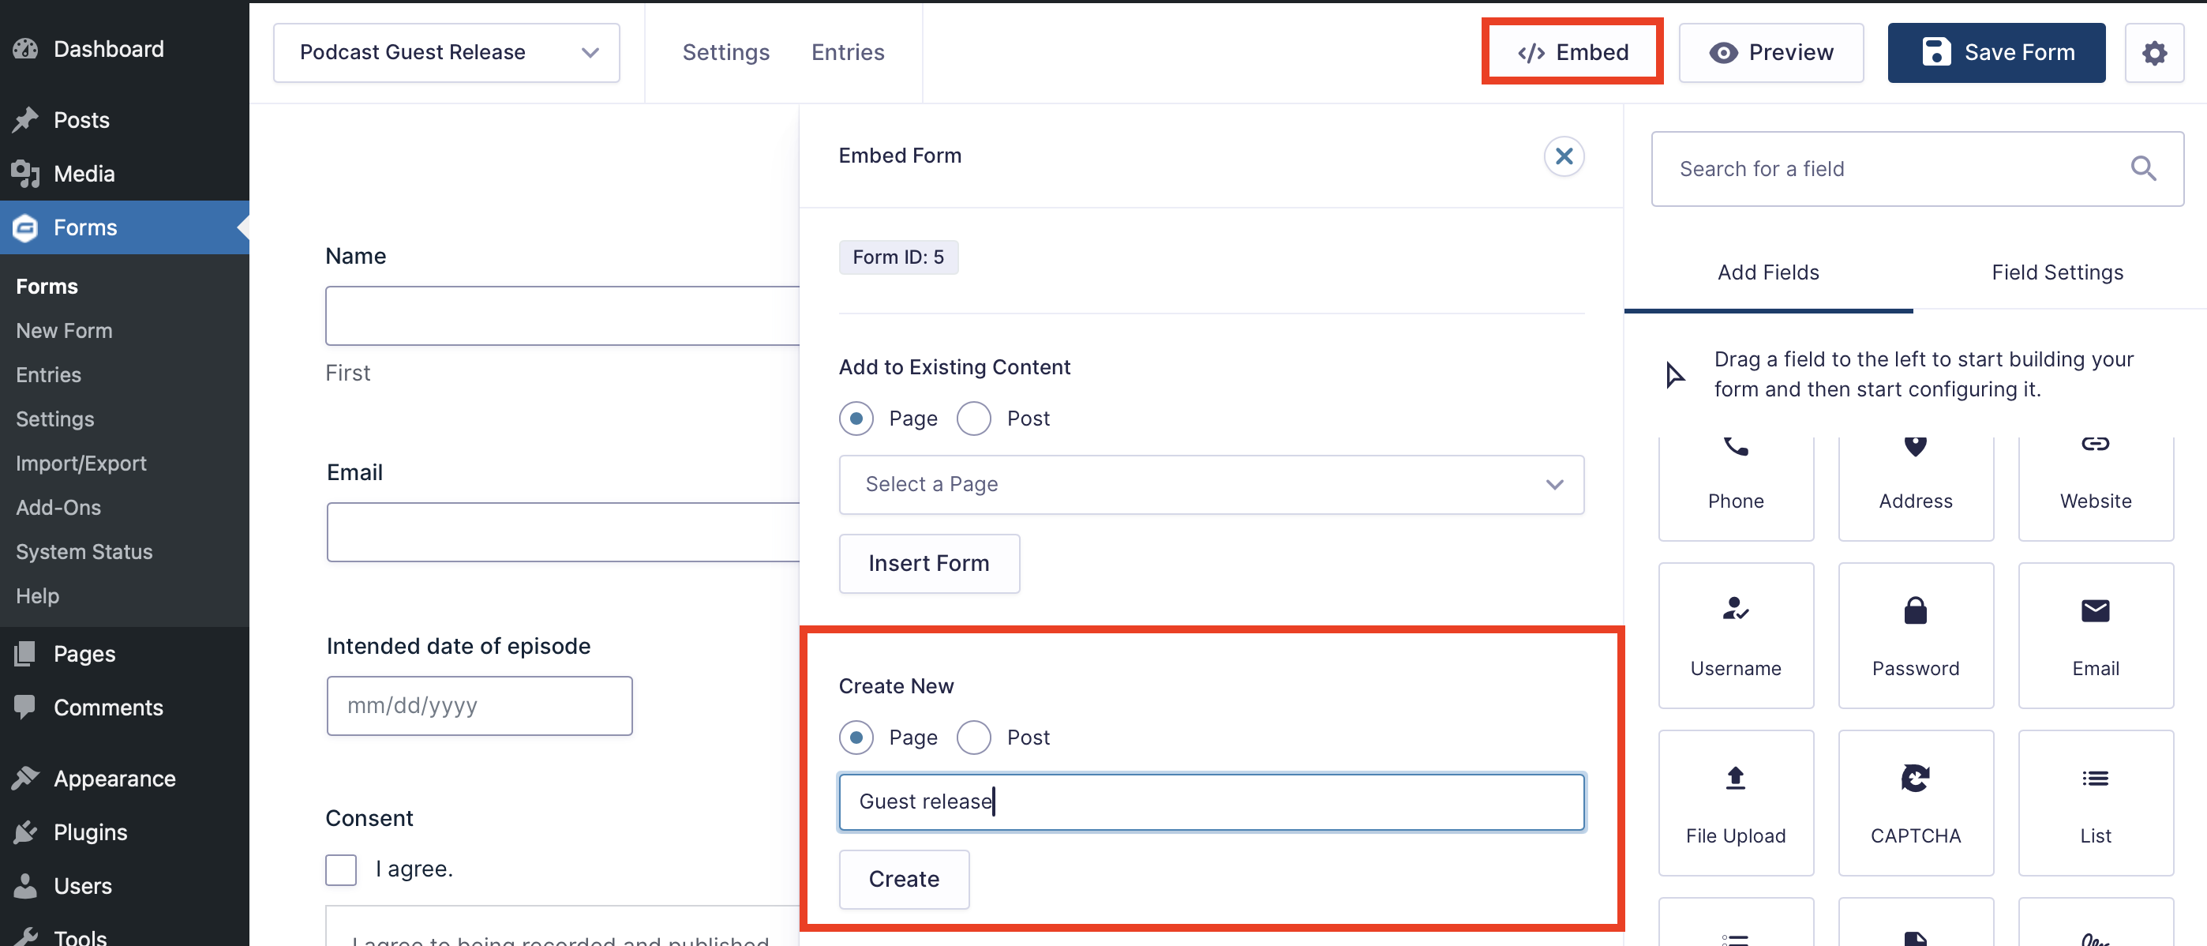Add the Username field
2207x946 pixels.
click(1736, 635)
